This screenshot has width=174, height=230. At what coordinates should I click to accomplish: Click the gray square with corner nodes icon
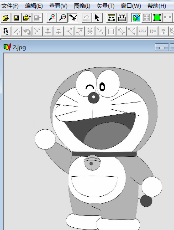(x=147, y=18)
